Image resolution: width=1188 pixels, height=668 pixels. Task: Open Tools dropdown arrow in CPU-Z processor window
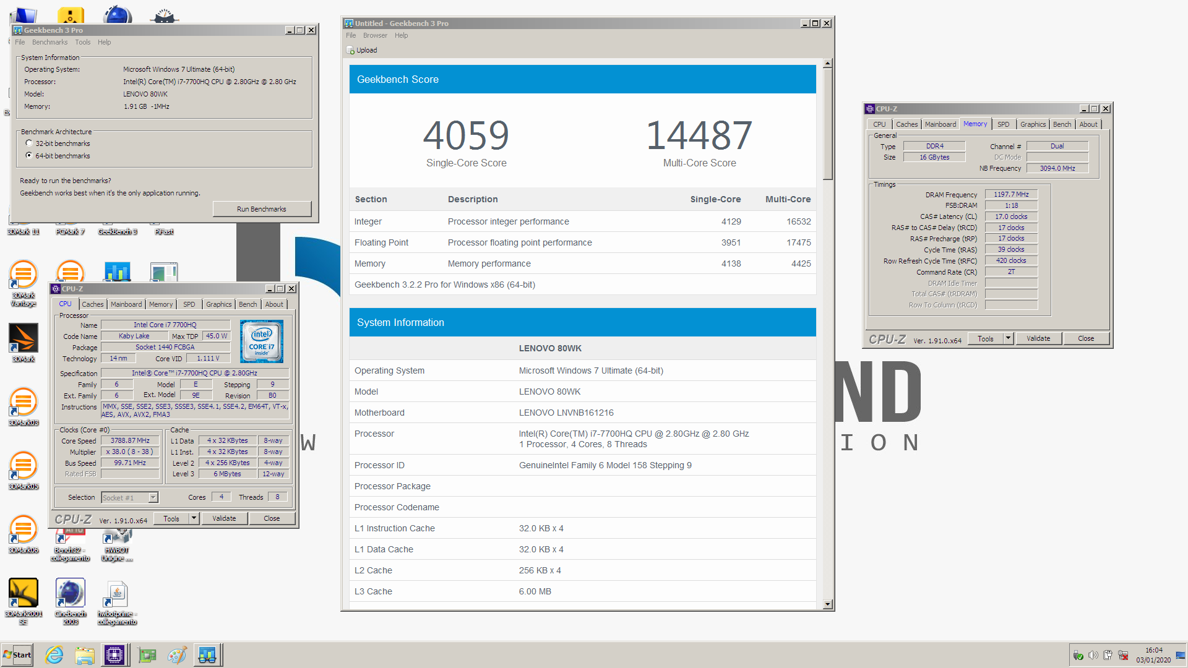194,518
